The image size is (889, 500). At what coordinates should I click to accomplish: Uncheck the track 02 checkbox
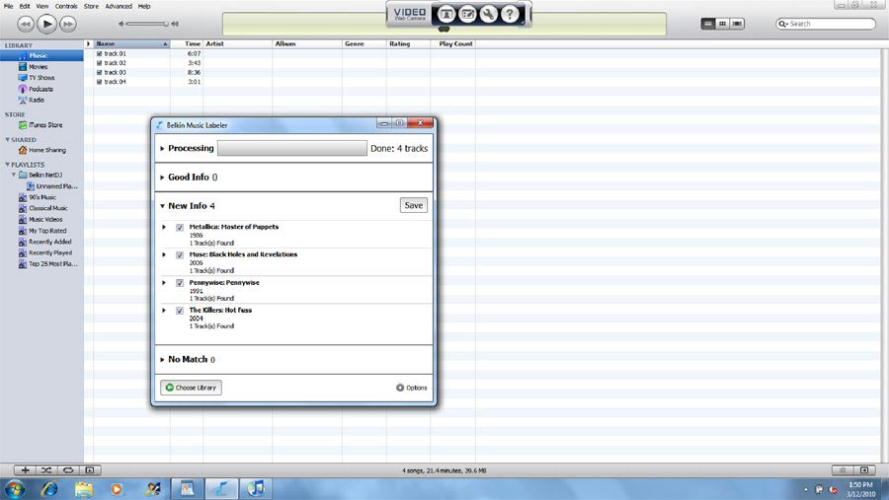(99, 63)
